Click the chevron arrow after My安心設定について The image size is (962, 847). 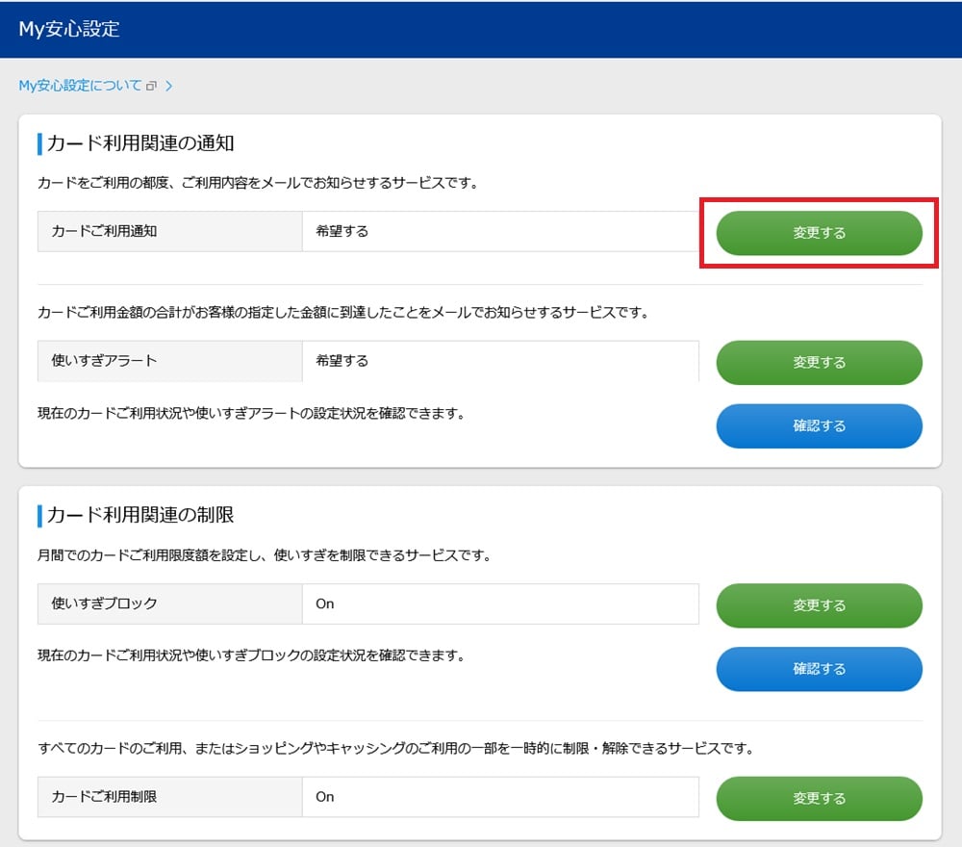(x=168, y=86)
